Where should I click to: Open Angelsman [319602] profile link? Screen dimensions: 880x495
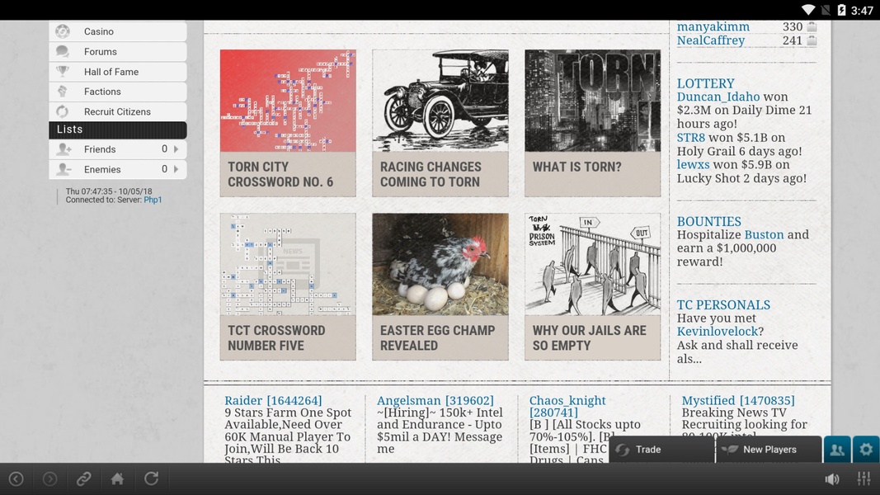(435, 401)
